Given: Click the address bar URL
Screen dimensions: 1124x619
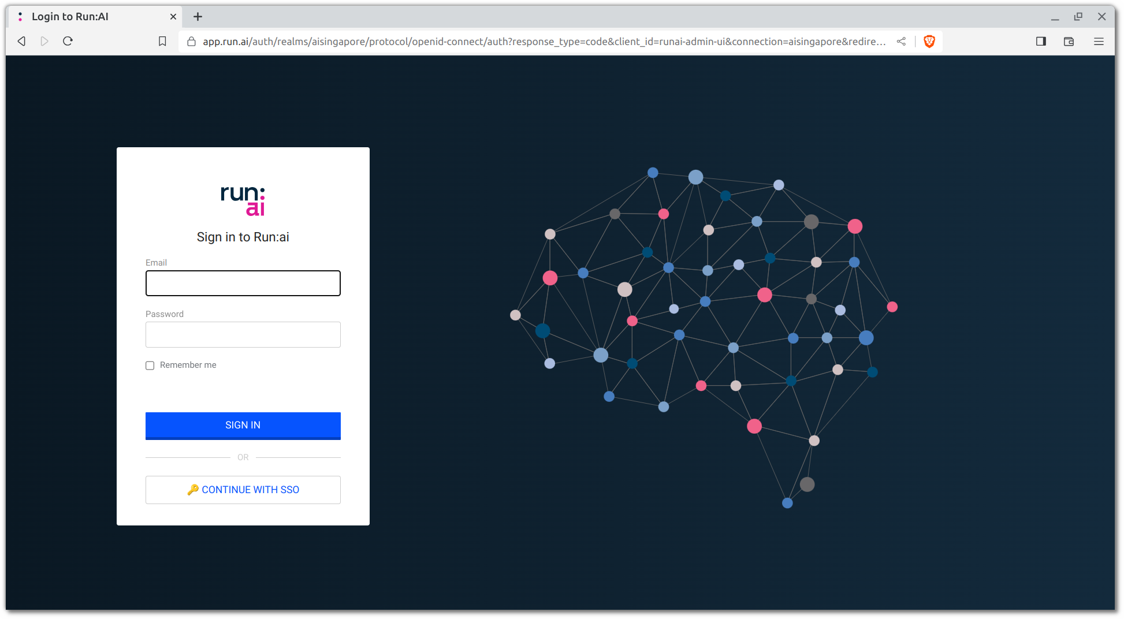Looking at the screenshot, I should [x=544, y=42].
